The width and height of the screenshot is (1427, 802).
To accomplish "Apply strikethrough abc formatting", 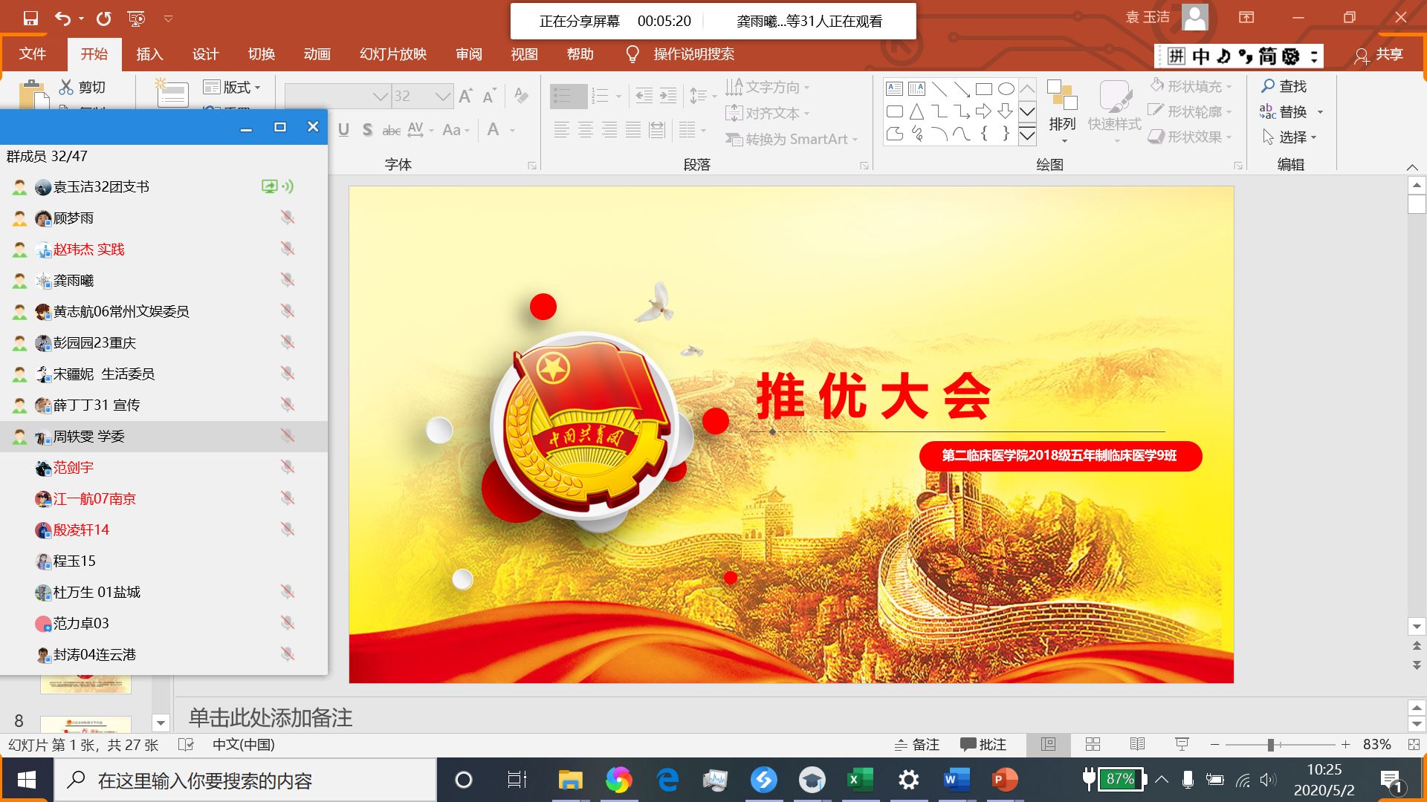I will coord(391,130).
